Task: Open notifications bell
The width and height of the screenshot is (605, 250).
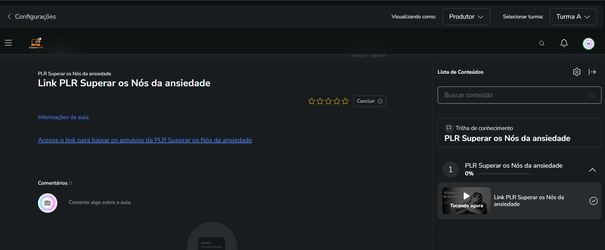Action: point(564,43)
